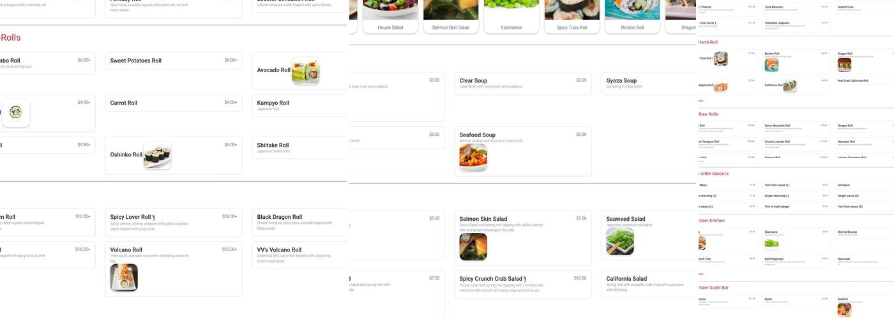Select the Black Dragon Roll card

[x=300, y=222]
